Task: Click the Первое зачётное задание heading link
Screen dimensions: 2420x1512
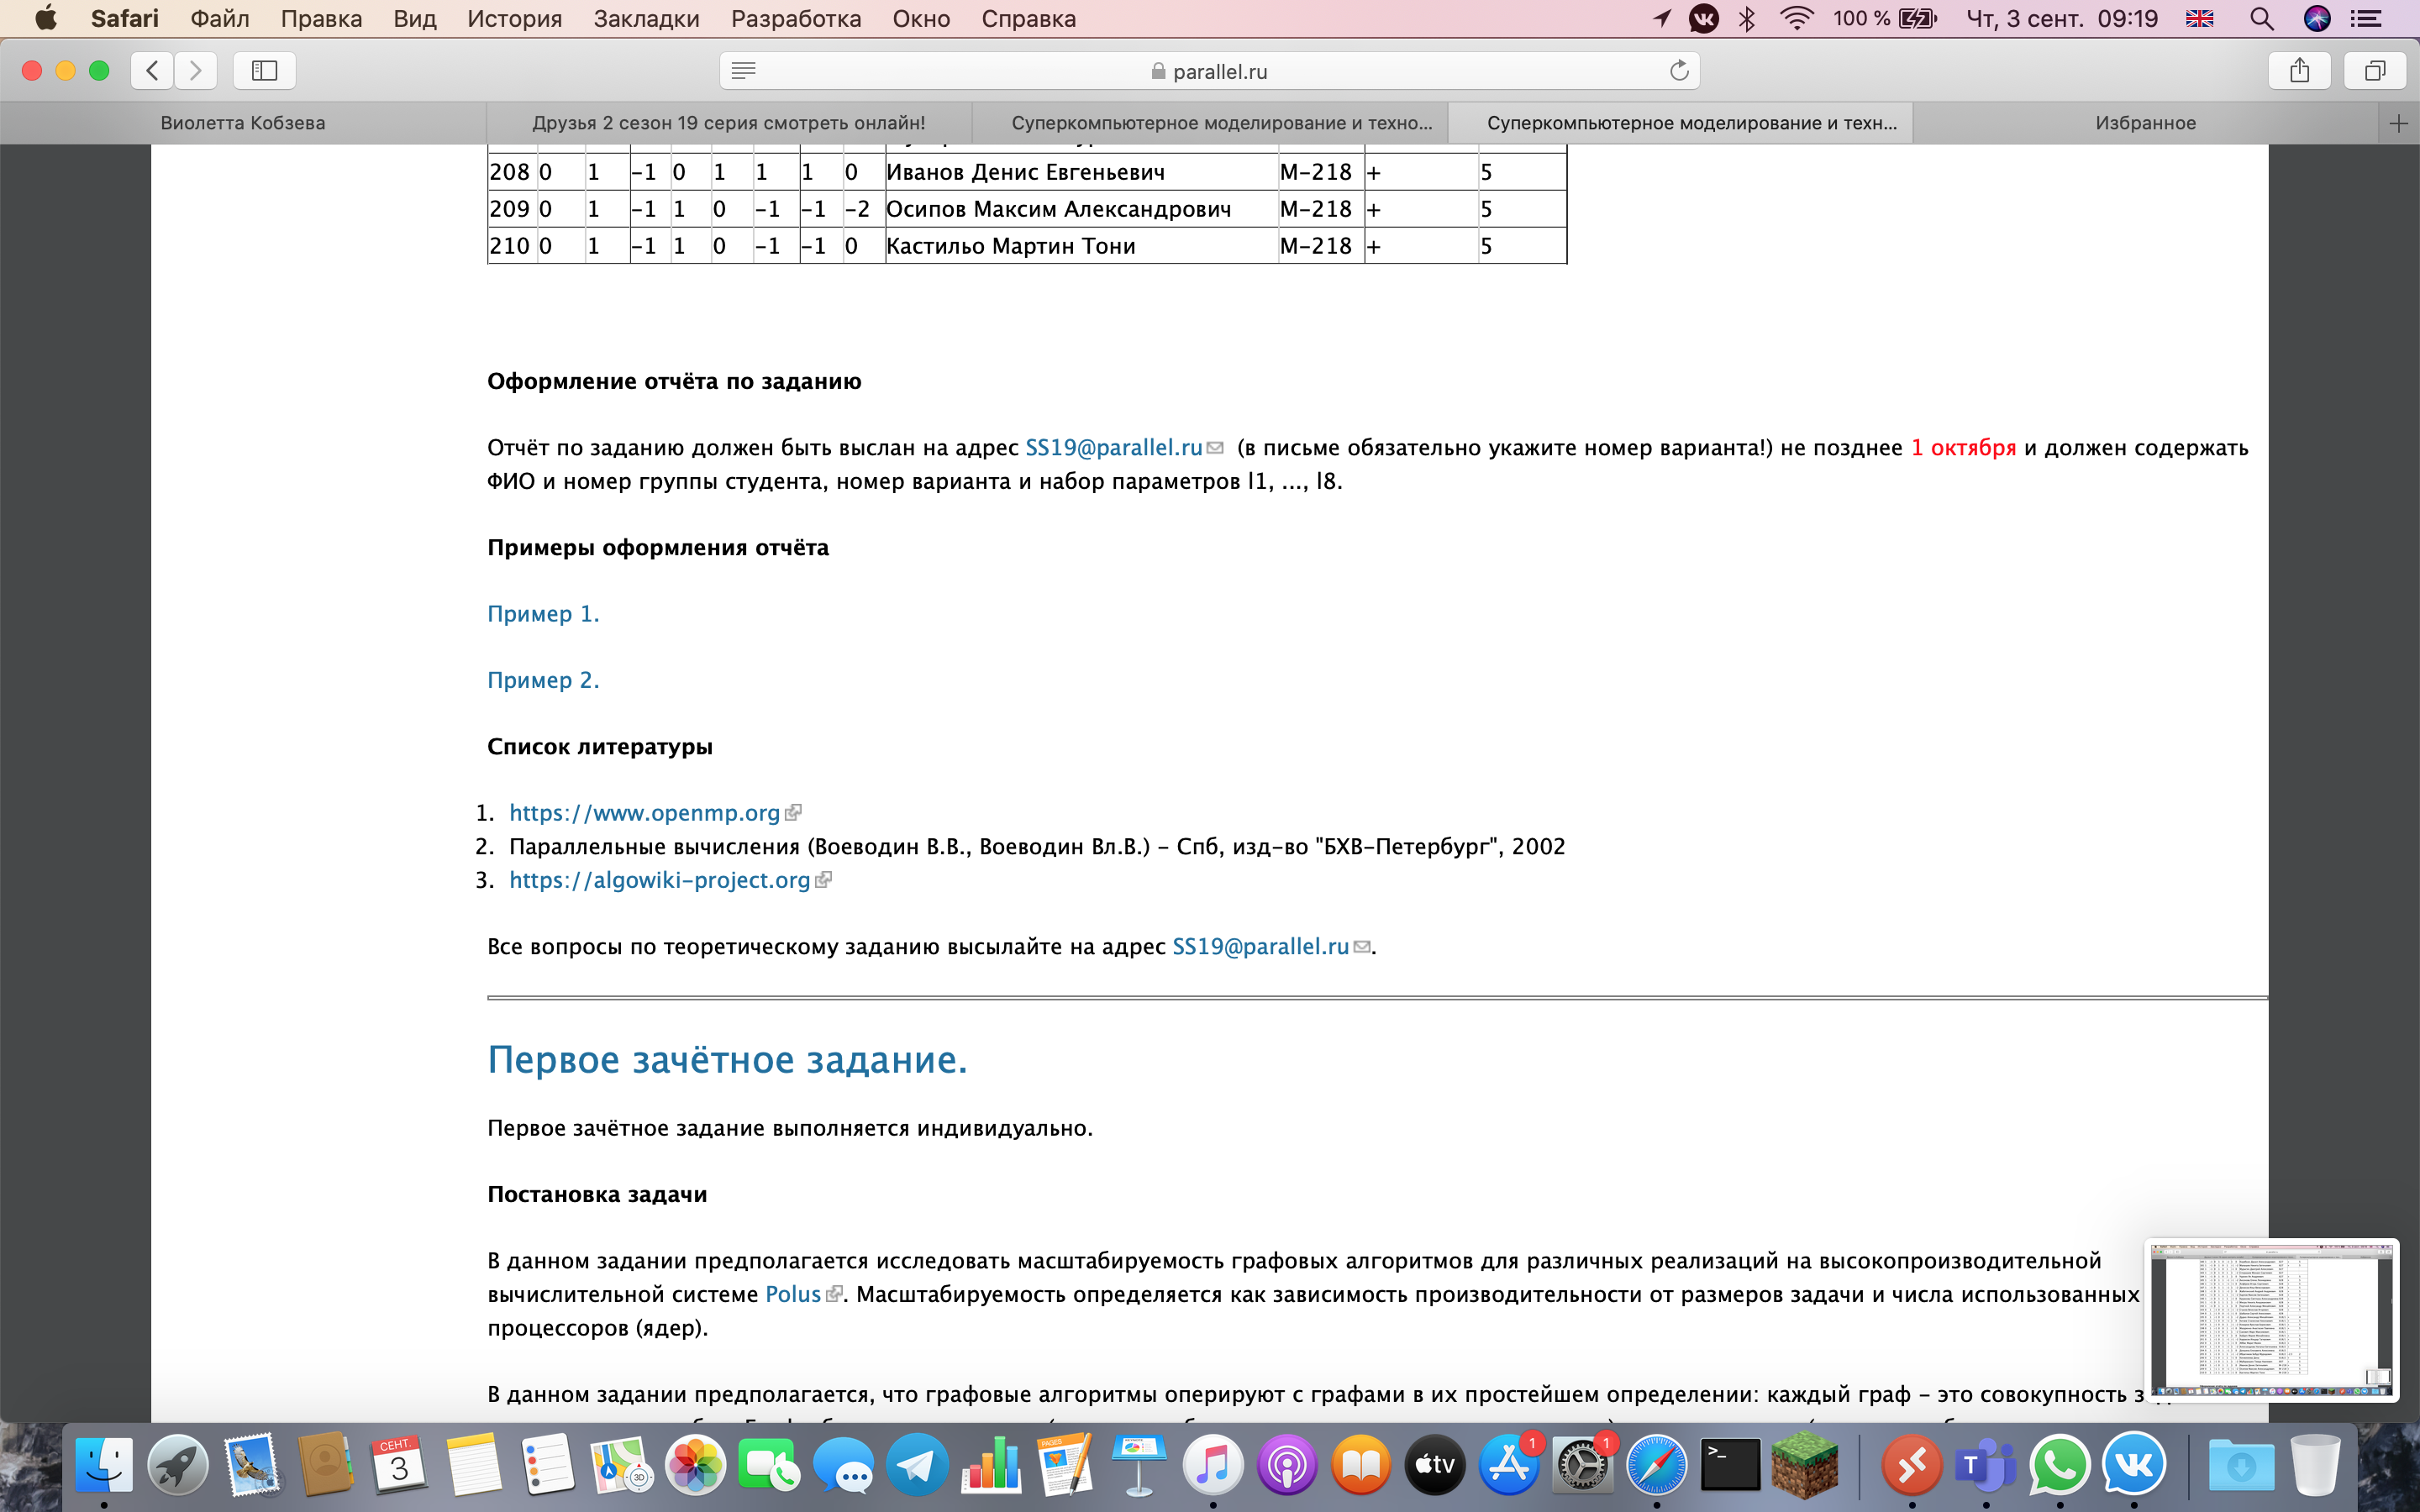Action: [727, 1060]
